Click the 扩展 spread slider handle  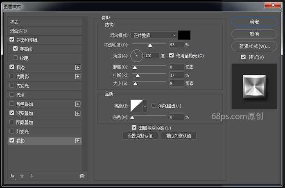[x=138, y=76]
